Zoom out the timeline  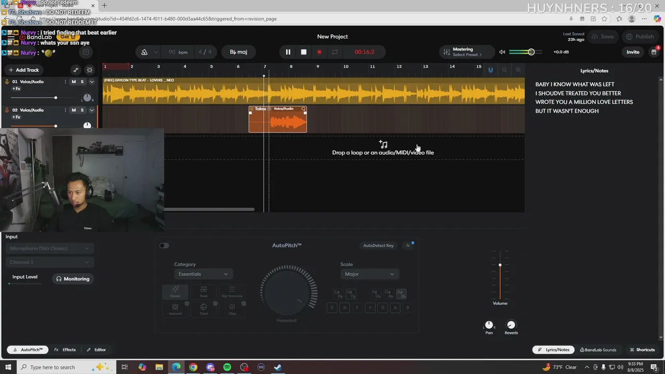click(504, 70)
